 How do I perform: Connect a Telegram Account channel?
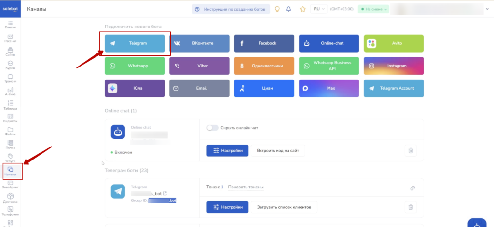pyautogui.click(x=394, y=88)
